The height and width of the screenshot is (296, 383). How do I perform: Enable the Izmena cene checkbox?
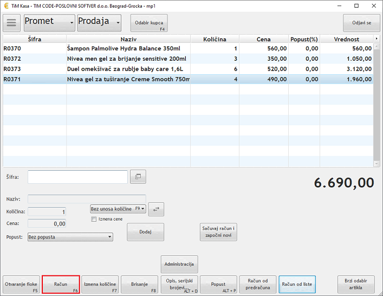[94, 219]
